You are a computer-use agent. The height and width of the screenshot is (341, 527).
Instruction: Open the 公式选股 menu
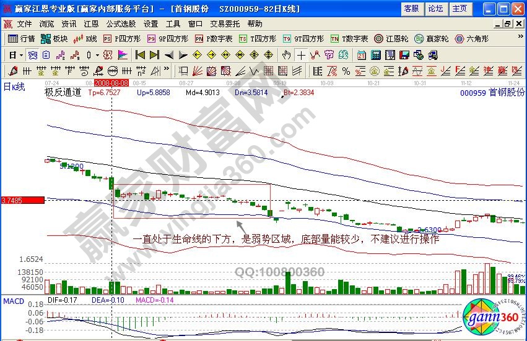[121, 23]
